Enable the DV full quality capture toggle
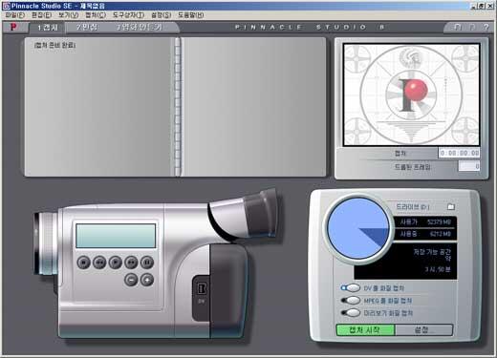 [351, 288]
